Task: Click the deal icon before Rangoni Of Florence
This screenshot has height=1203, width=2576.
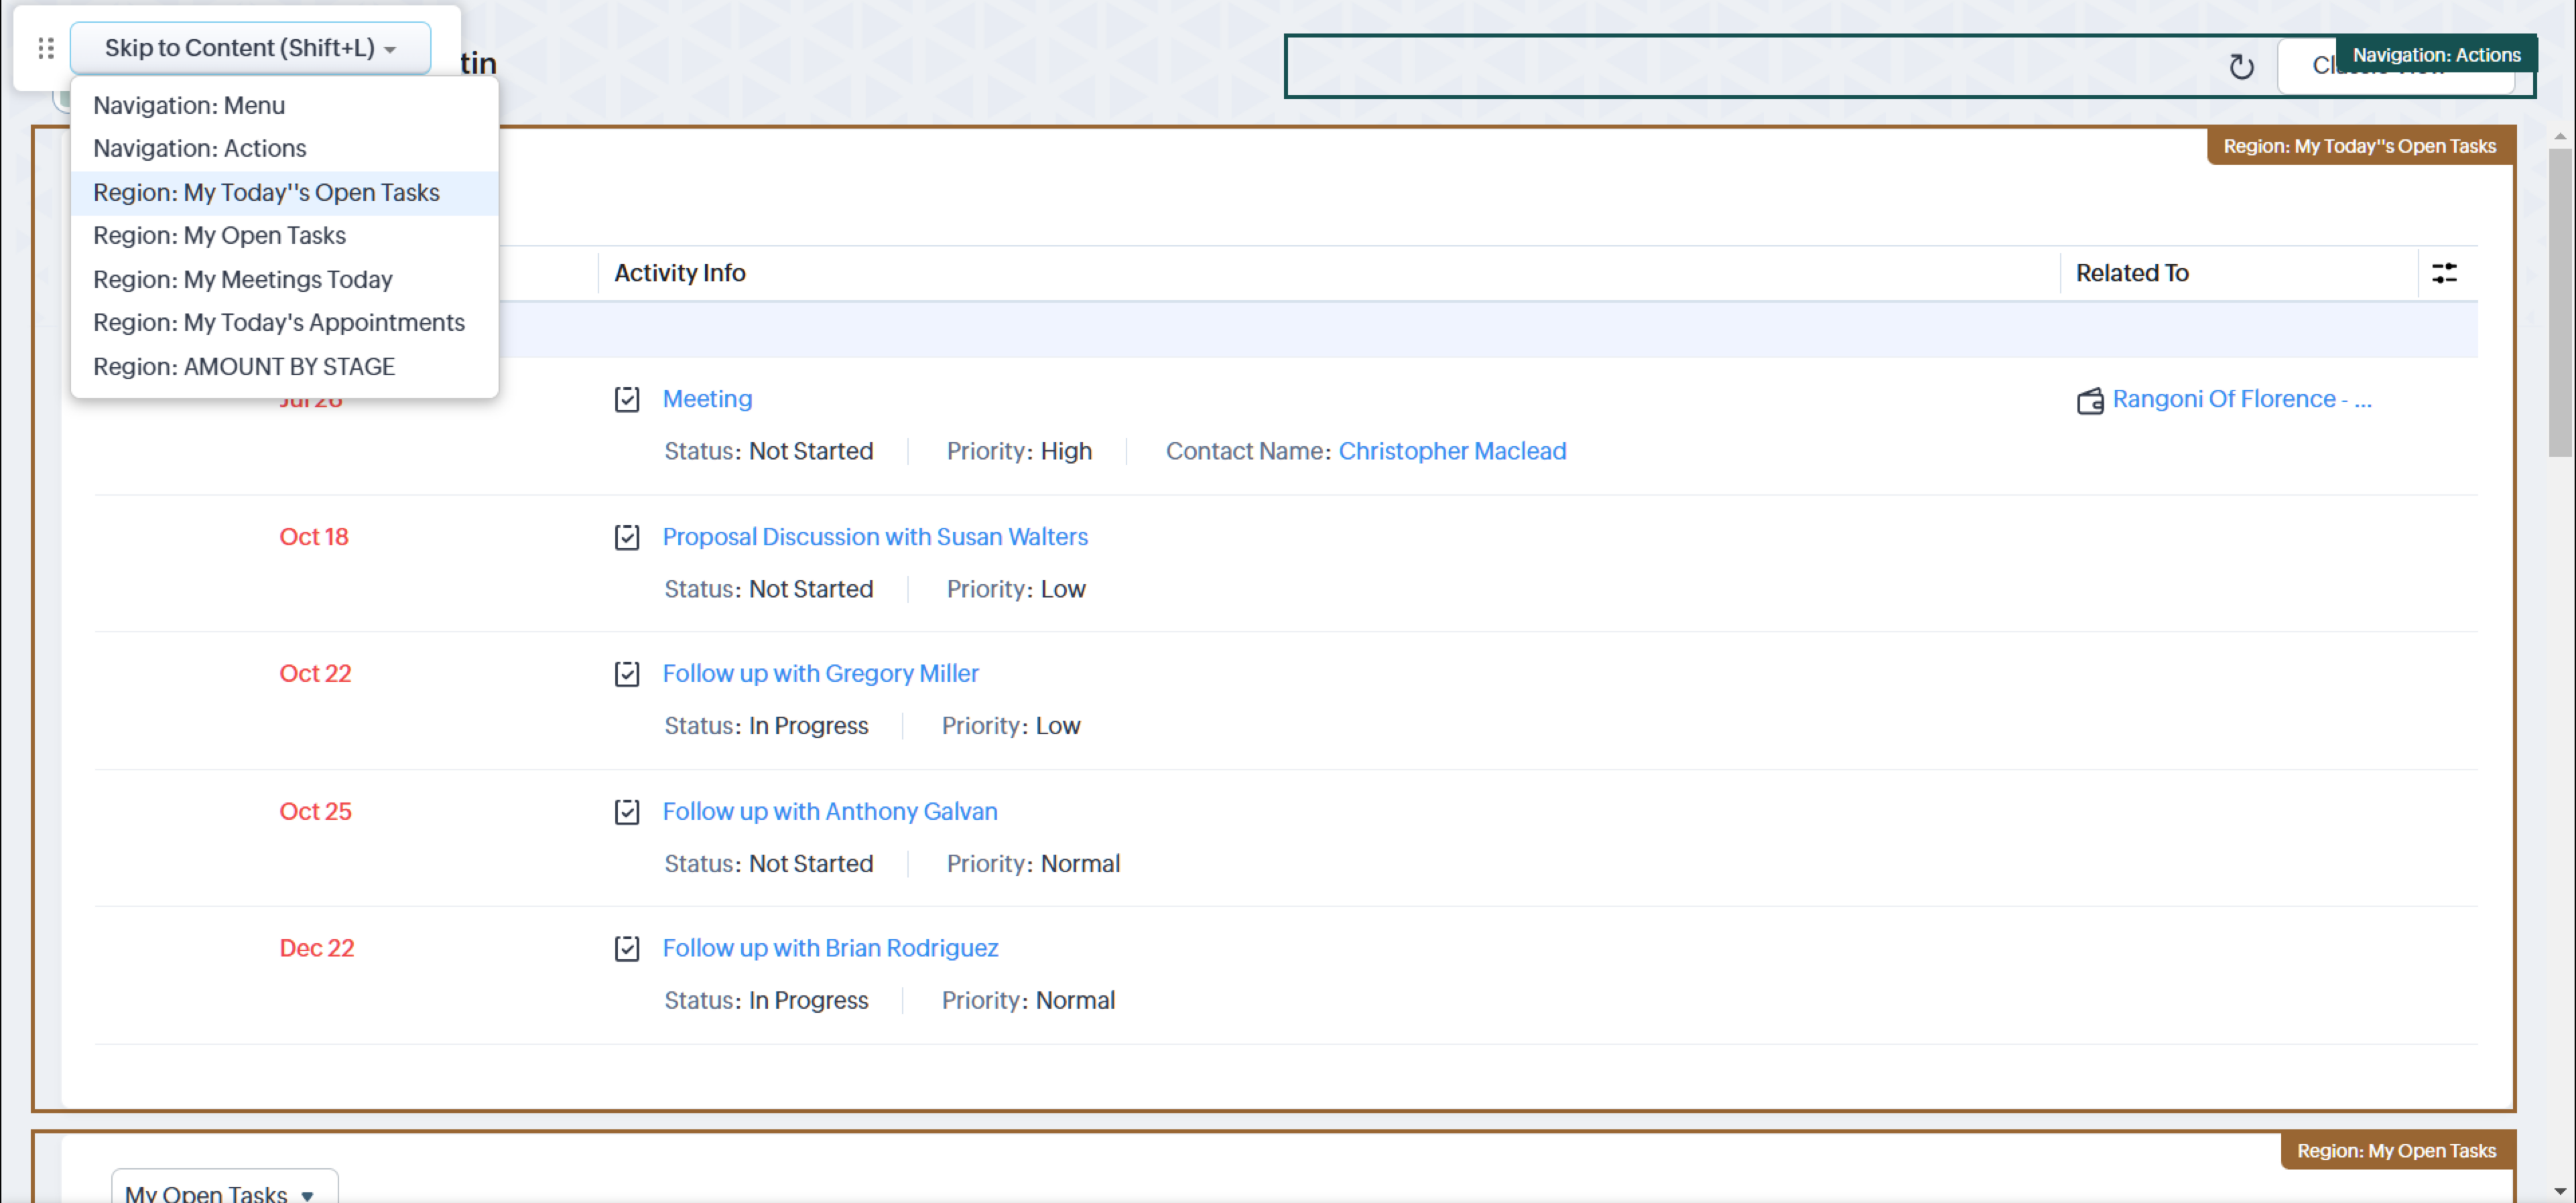Action: pyautogui.click(x=2090, y=401)
